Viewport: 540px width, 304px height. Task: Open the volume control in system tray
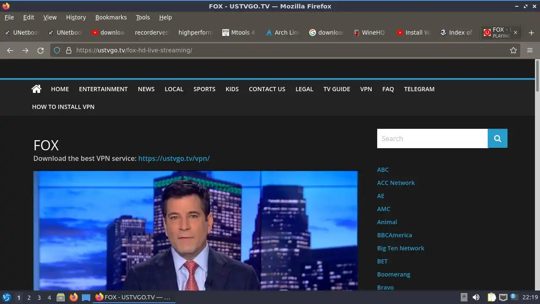coord(476,297)
